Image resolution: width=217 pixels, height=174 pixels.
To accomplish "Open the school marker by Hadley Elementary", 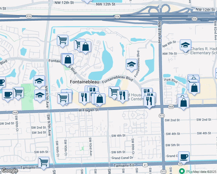I will pyautogui.click(x=185, y=45).
